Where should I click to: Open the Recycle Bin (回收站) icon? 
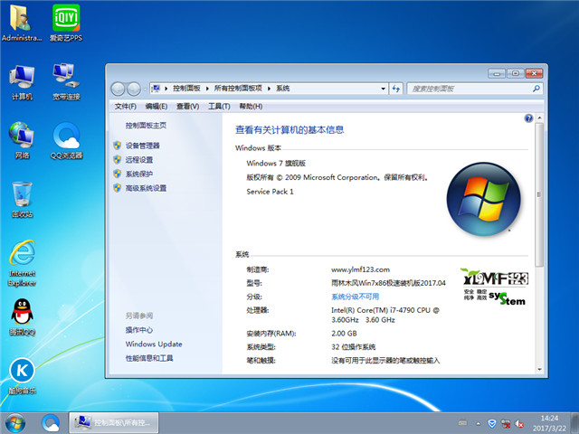click(x=22, y=199)
